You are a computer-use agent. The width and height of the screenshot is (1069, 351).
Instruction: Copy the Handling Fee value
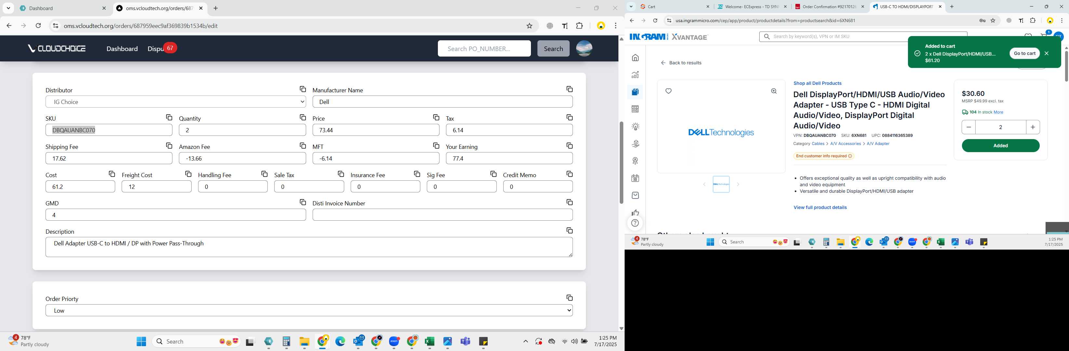point(264,174)
